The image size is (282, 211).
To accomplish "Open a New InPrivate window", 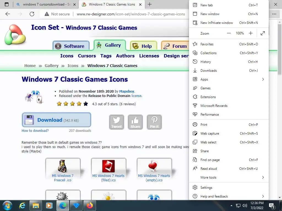I will click(229, 23).
